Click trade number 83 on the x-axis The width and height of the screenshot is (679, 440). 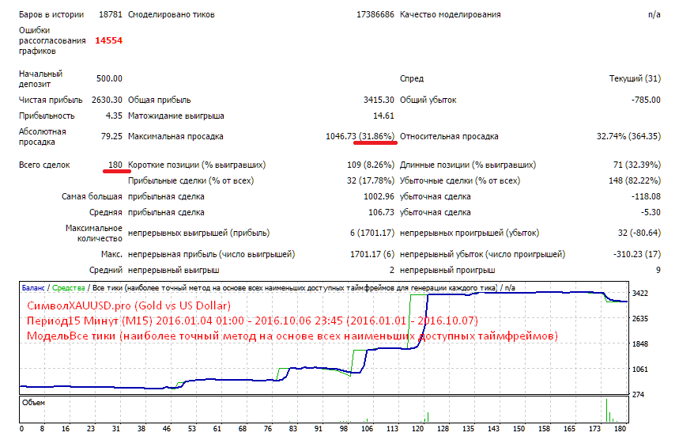pyautogui.click(x=293, y=429)
